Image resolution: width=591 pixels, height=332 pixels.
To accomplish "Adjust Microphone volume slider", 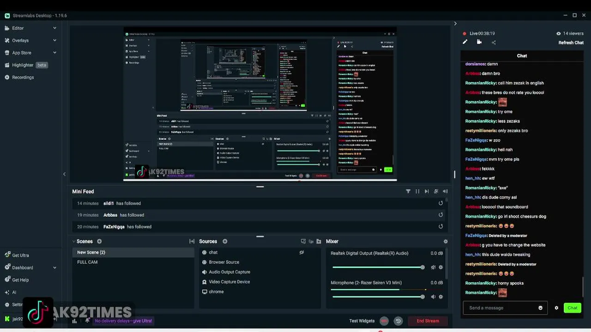I will (378, 297).
